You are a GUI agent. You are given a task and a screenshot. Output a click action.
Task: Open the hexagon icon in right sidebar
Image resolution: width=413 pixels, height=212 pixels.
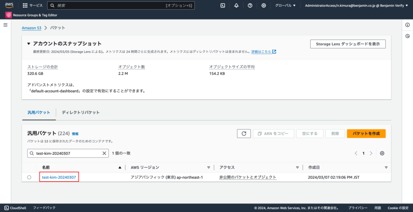click(x=407, y=36)
